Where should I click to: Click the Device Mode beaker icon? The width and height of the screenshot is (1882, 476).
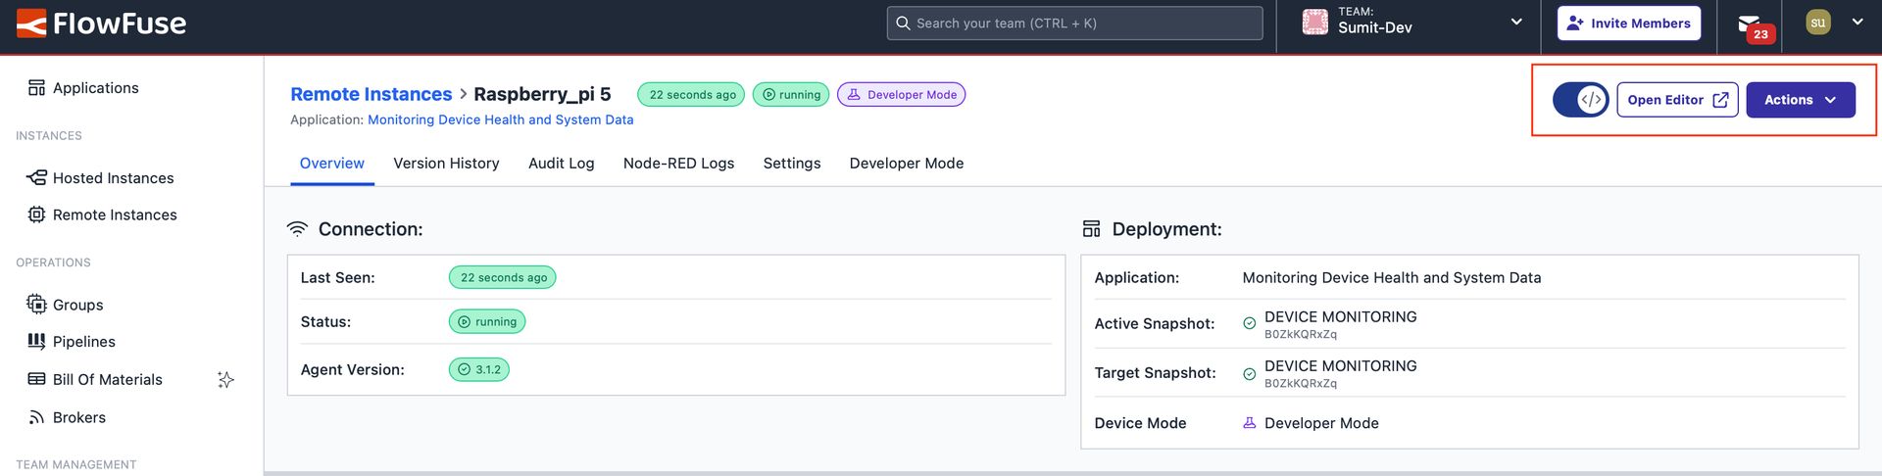tap(1249, 423)
